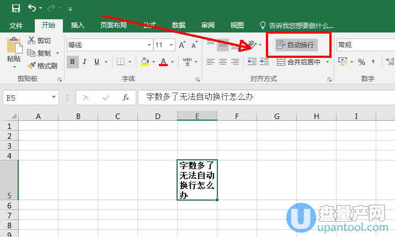
Task: Click the Insert Function fx icon
Action: (126, 98)
